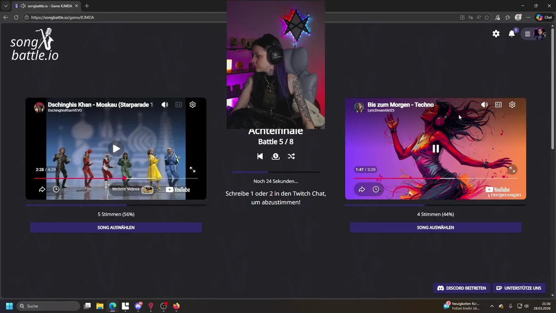Screen dimensions: 556x313
Task: Click Weitere Videos on the Moskau player
Action: click(x=132, y=189)
